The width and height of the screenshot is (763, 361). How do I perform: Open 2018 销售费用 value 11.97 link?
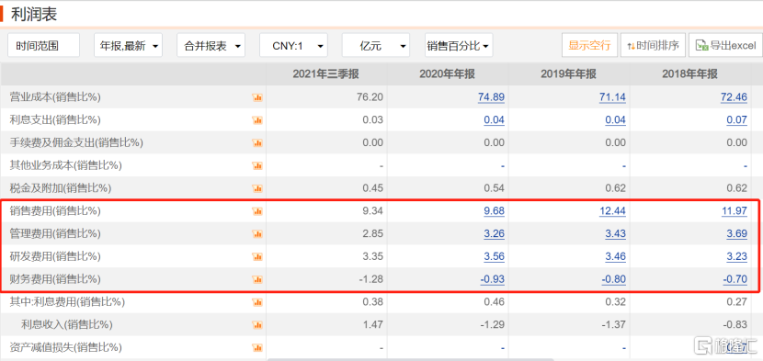point(734,211)
